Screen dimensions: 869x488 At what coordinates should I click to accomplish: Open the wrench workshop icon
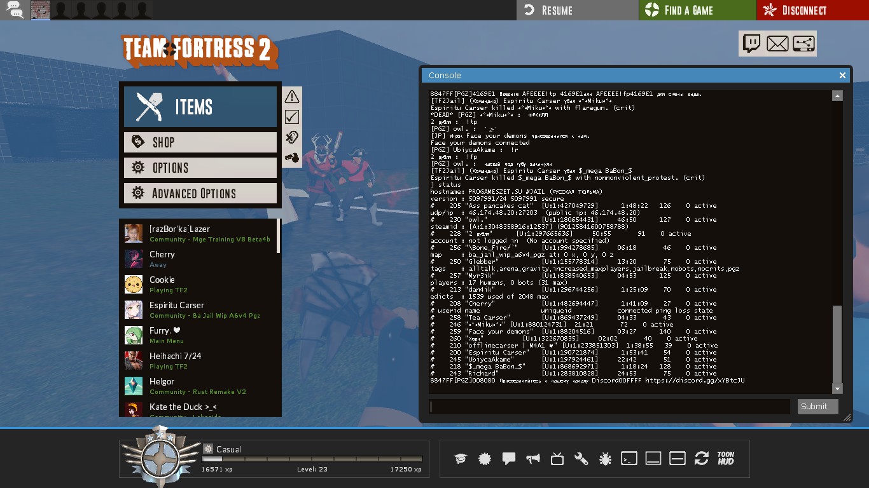[581, 459]
